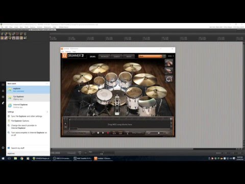
Task: Toggle the Snap icon in Reaper toolbar
Action: pyautogui.click(x=21, y=38)
